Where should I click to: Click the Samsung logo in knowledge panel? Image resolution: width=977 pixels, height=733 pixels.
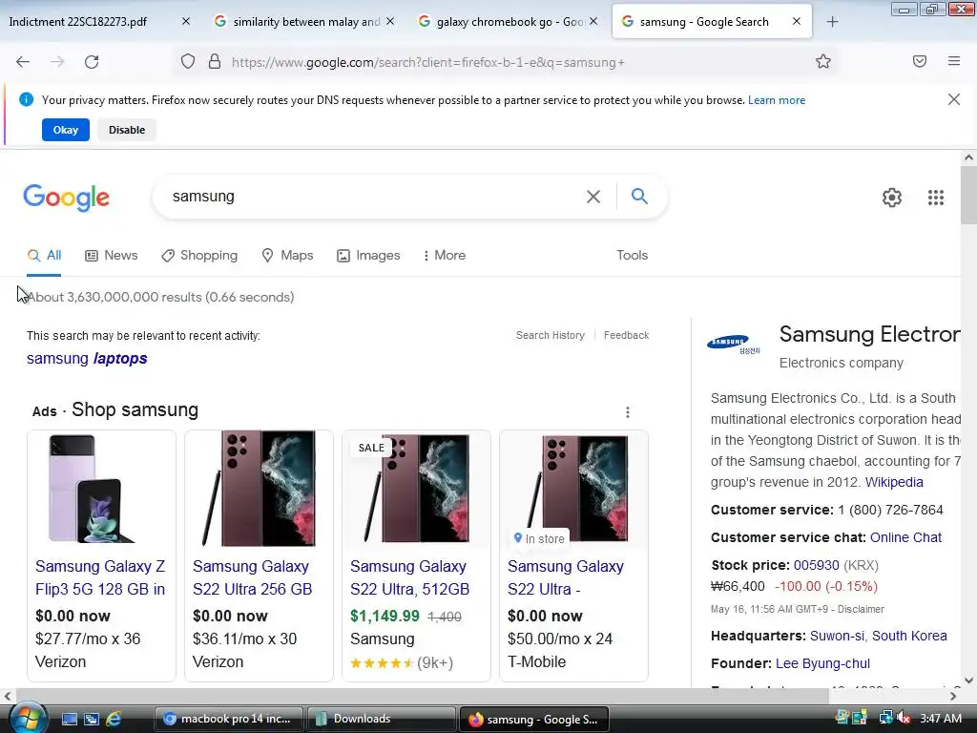click(x=734, y=344)
